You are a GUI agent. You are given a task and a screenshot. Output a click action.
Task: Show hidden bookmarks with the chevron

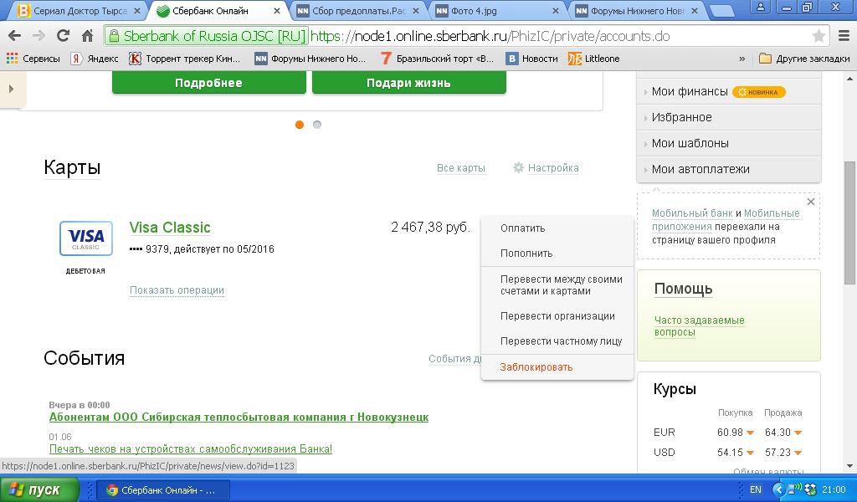pyautogui.click(x=742, y=59)
